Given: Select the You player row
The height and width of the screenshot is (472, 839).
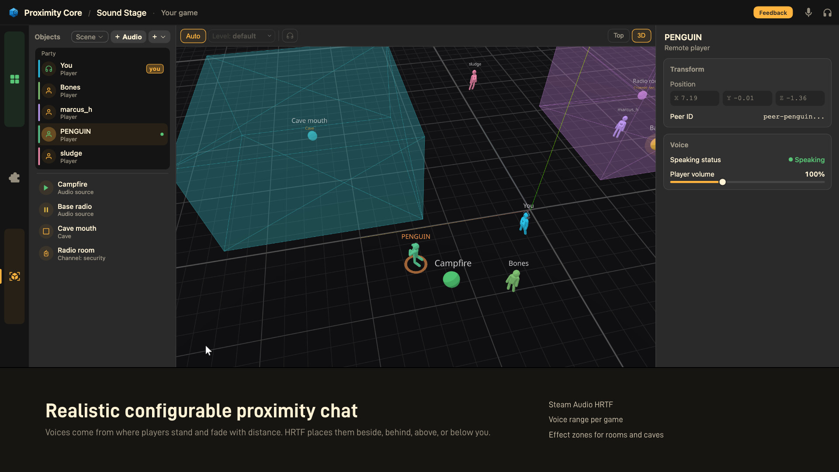Looking at the screenshot, I should 103,69.
